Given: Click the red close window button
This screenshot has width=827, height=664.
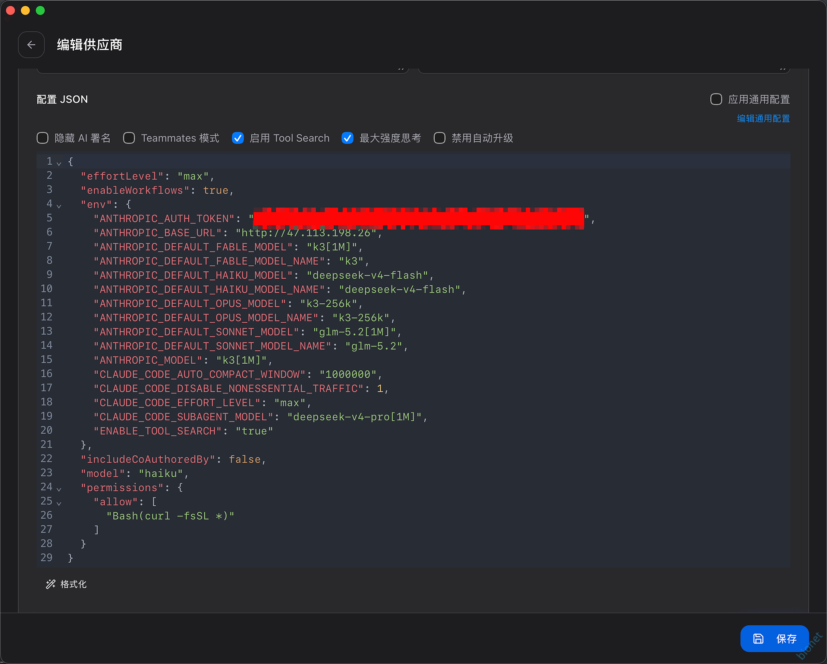Looking at the screenshot, I should [10, 10].
